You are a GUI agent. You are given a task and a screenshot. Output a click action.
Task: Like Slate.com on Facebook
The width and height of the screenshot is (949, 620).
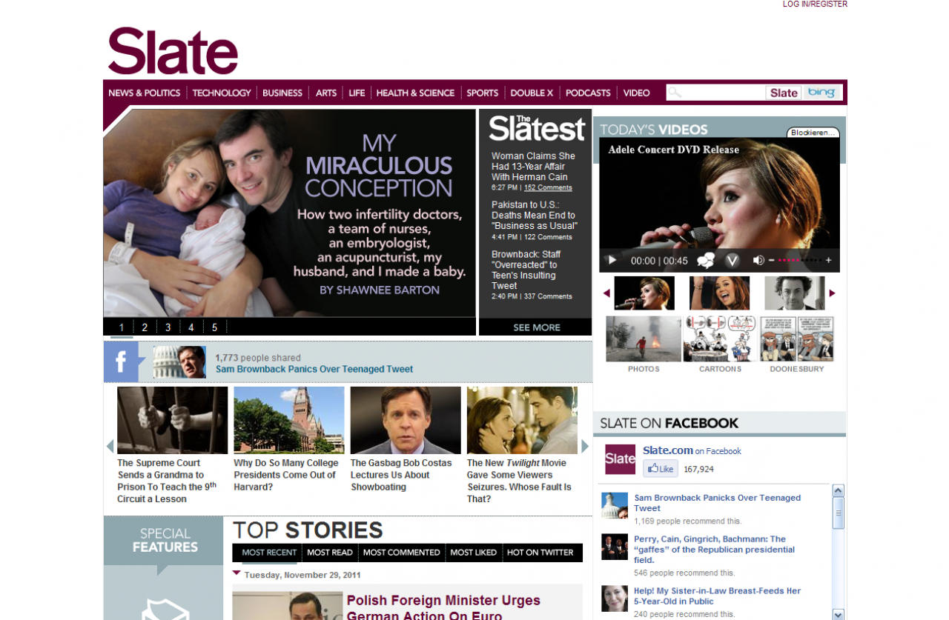(660, 469)
